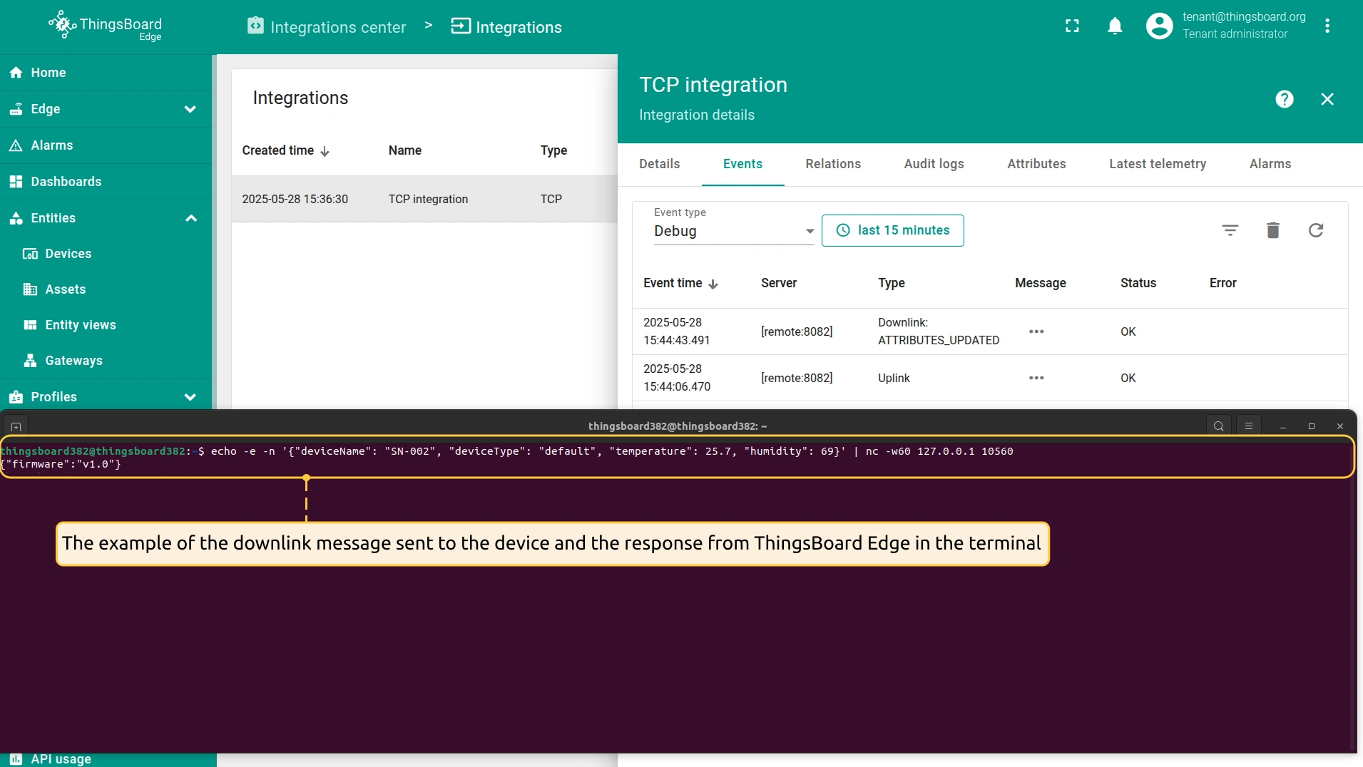Image resolution: width=1363 pixels, height=767 pixels.
Task: Toggle fullscreen mode icon
Action: [x=1072, y=26]
